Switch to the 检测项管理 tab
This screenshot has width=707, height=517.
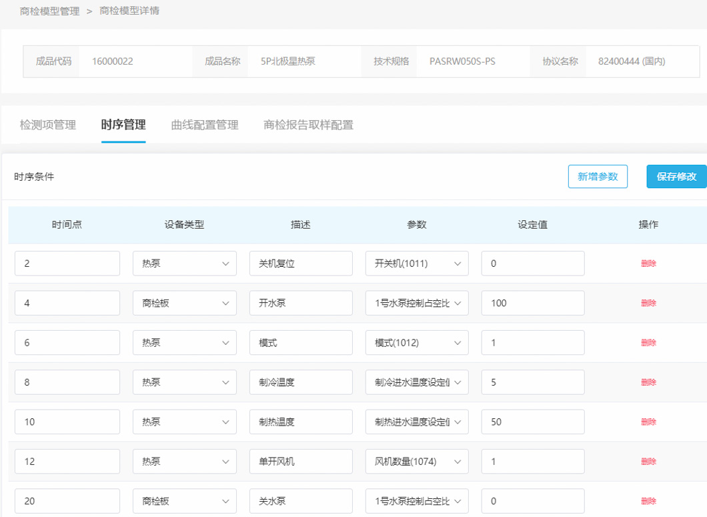pyautogui.click(x=47, y=125)
